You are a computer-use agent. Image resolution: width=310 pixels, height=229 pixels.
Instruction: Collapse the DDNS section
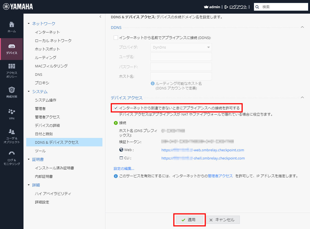(x=302, y=27)
